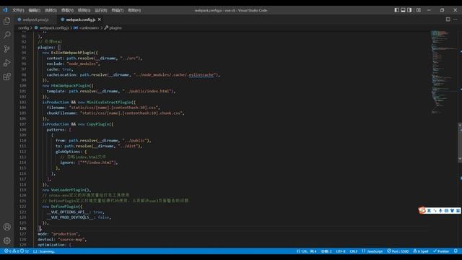Open the 查看(V) menu
The height and width of the screenshot is (260, 462).
(67, 10)
